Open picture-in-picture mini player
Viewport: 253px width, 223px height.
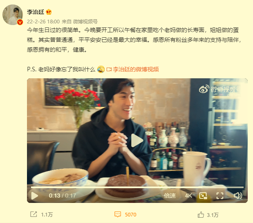[203, 196]
